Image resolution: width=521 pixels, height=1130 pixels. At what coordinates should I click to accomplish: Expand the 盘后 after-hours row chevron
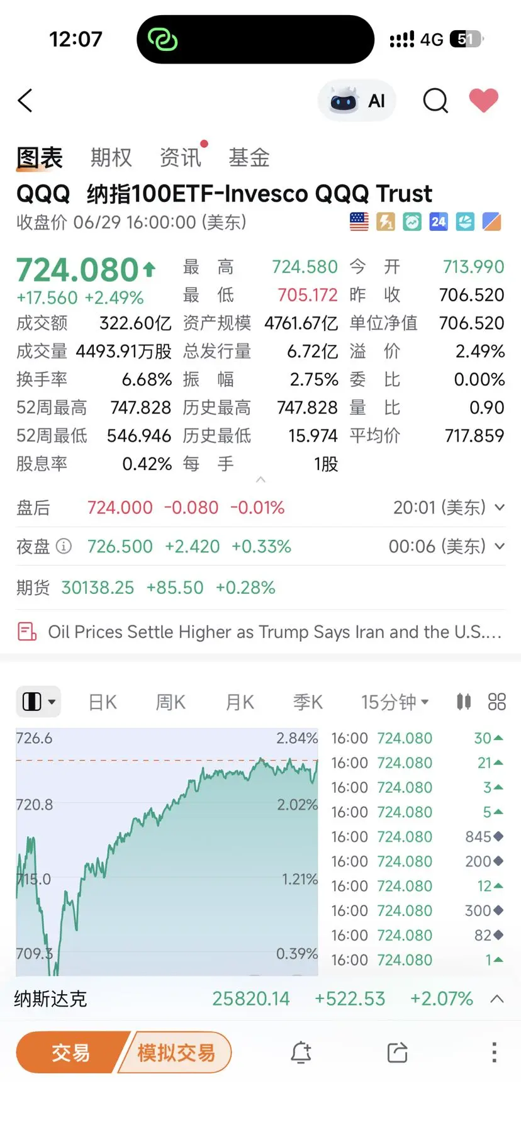(500, 507)
